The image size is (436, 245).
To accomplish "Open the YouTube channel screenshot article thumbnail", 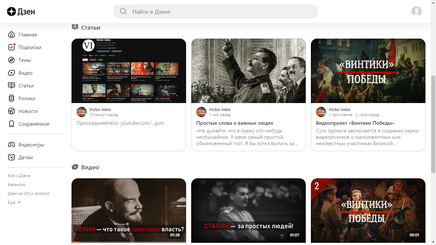I will click(129, 71).
